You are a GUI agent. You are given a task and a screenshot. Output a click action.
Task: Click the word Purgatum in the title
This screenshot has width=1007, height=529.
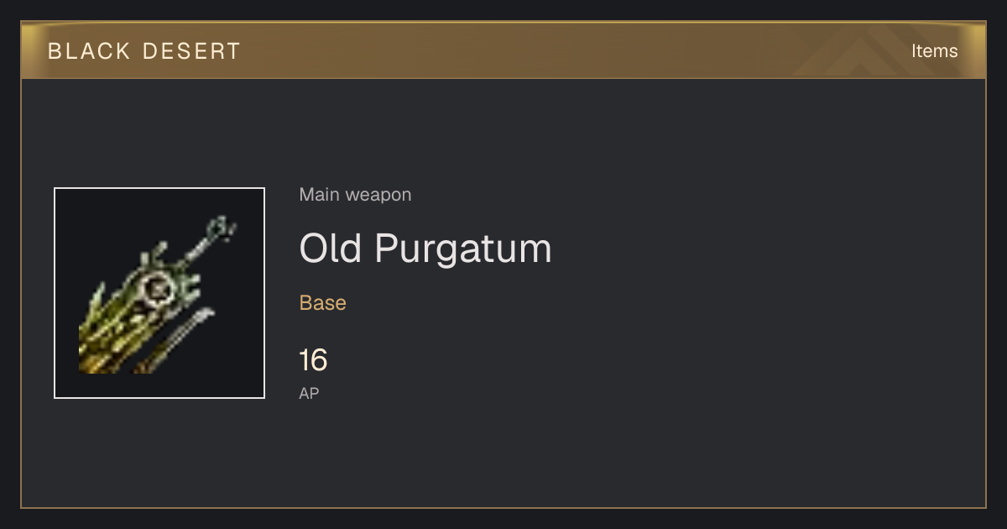[463, 250]
